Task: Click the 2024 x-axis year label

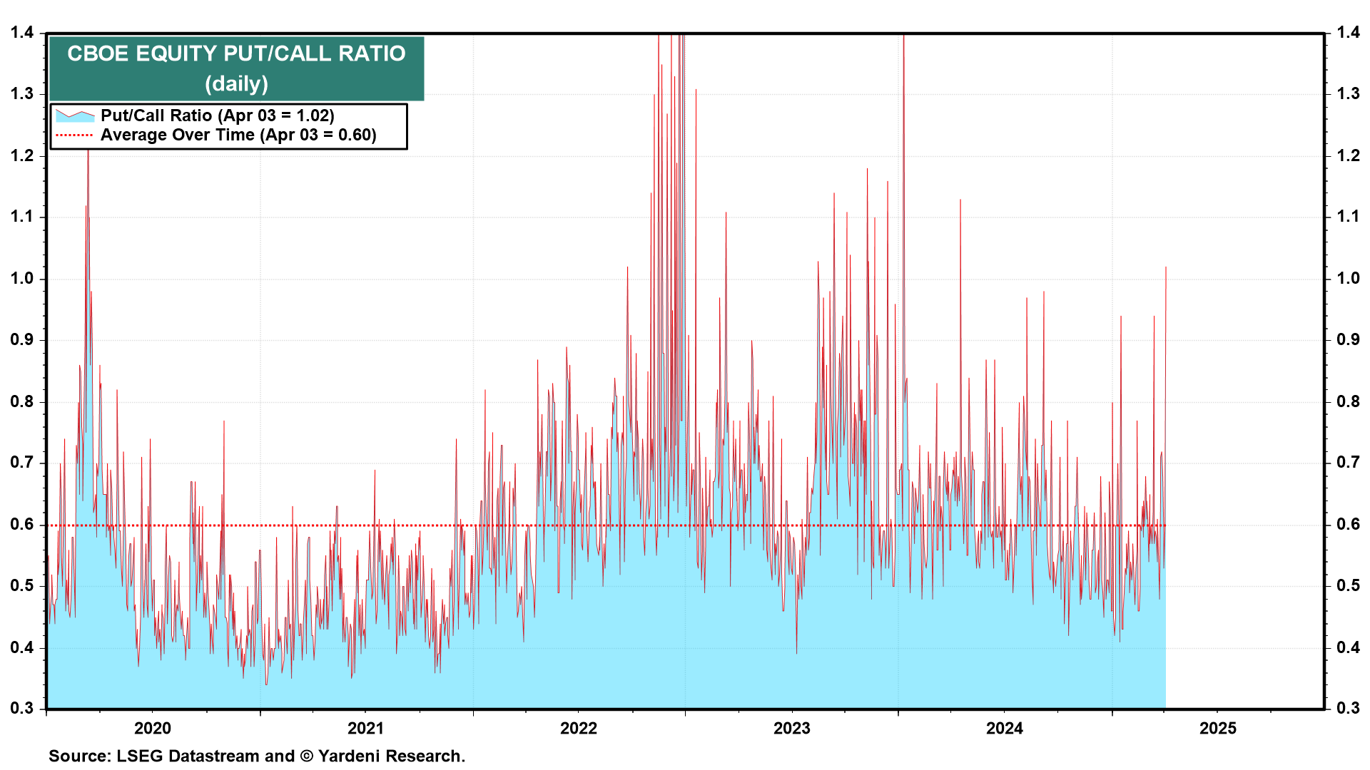Action: pyautogui.click(x=1004, y=728)
